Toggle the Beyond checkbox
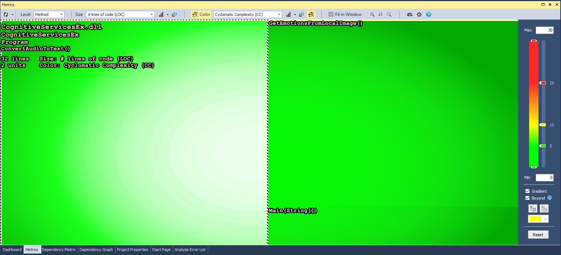 coord(528,198)
